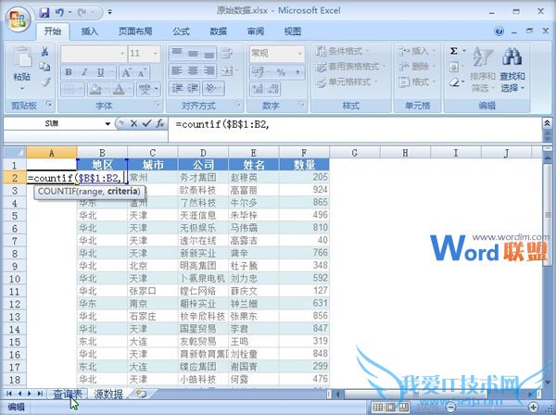Switch to the 审阅 ribbon tab

pyautogui.click(x=256, y=31)
